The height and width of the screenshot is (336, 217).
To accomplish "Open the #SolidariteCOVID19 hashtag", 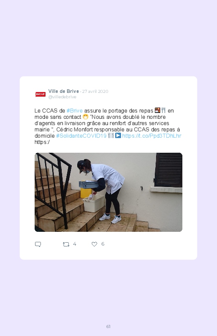I will [x=81, y=136].
